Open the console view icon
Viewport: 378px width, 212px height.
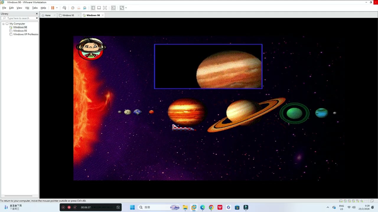pos(113,8)
